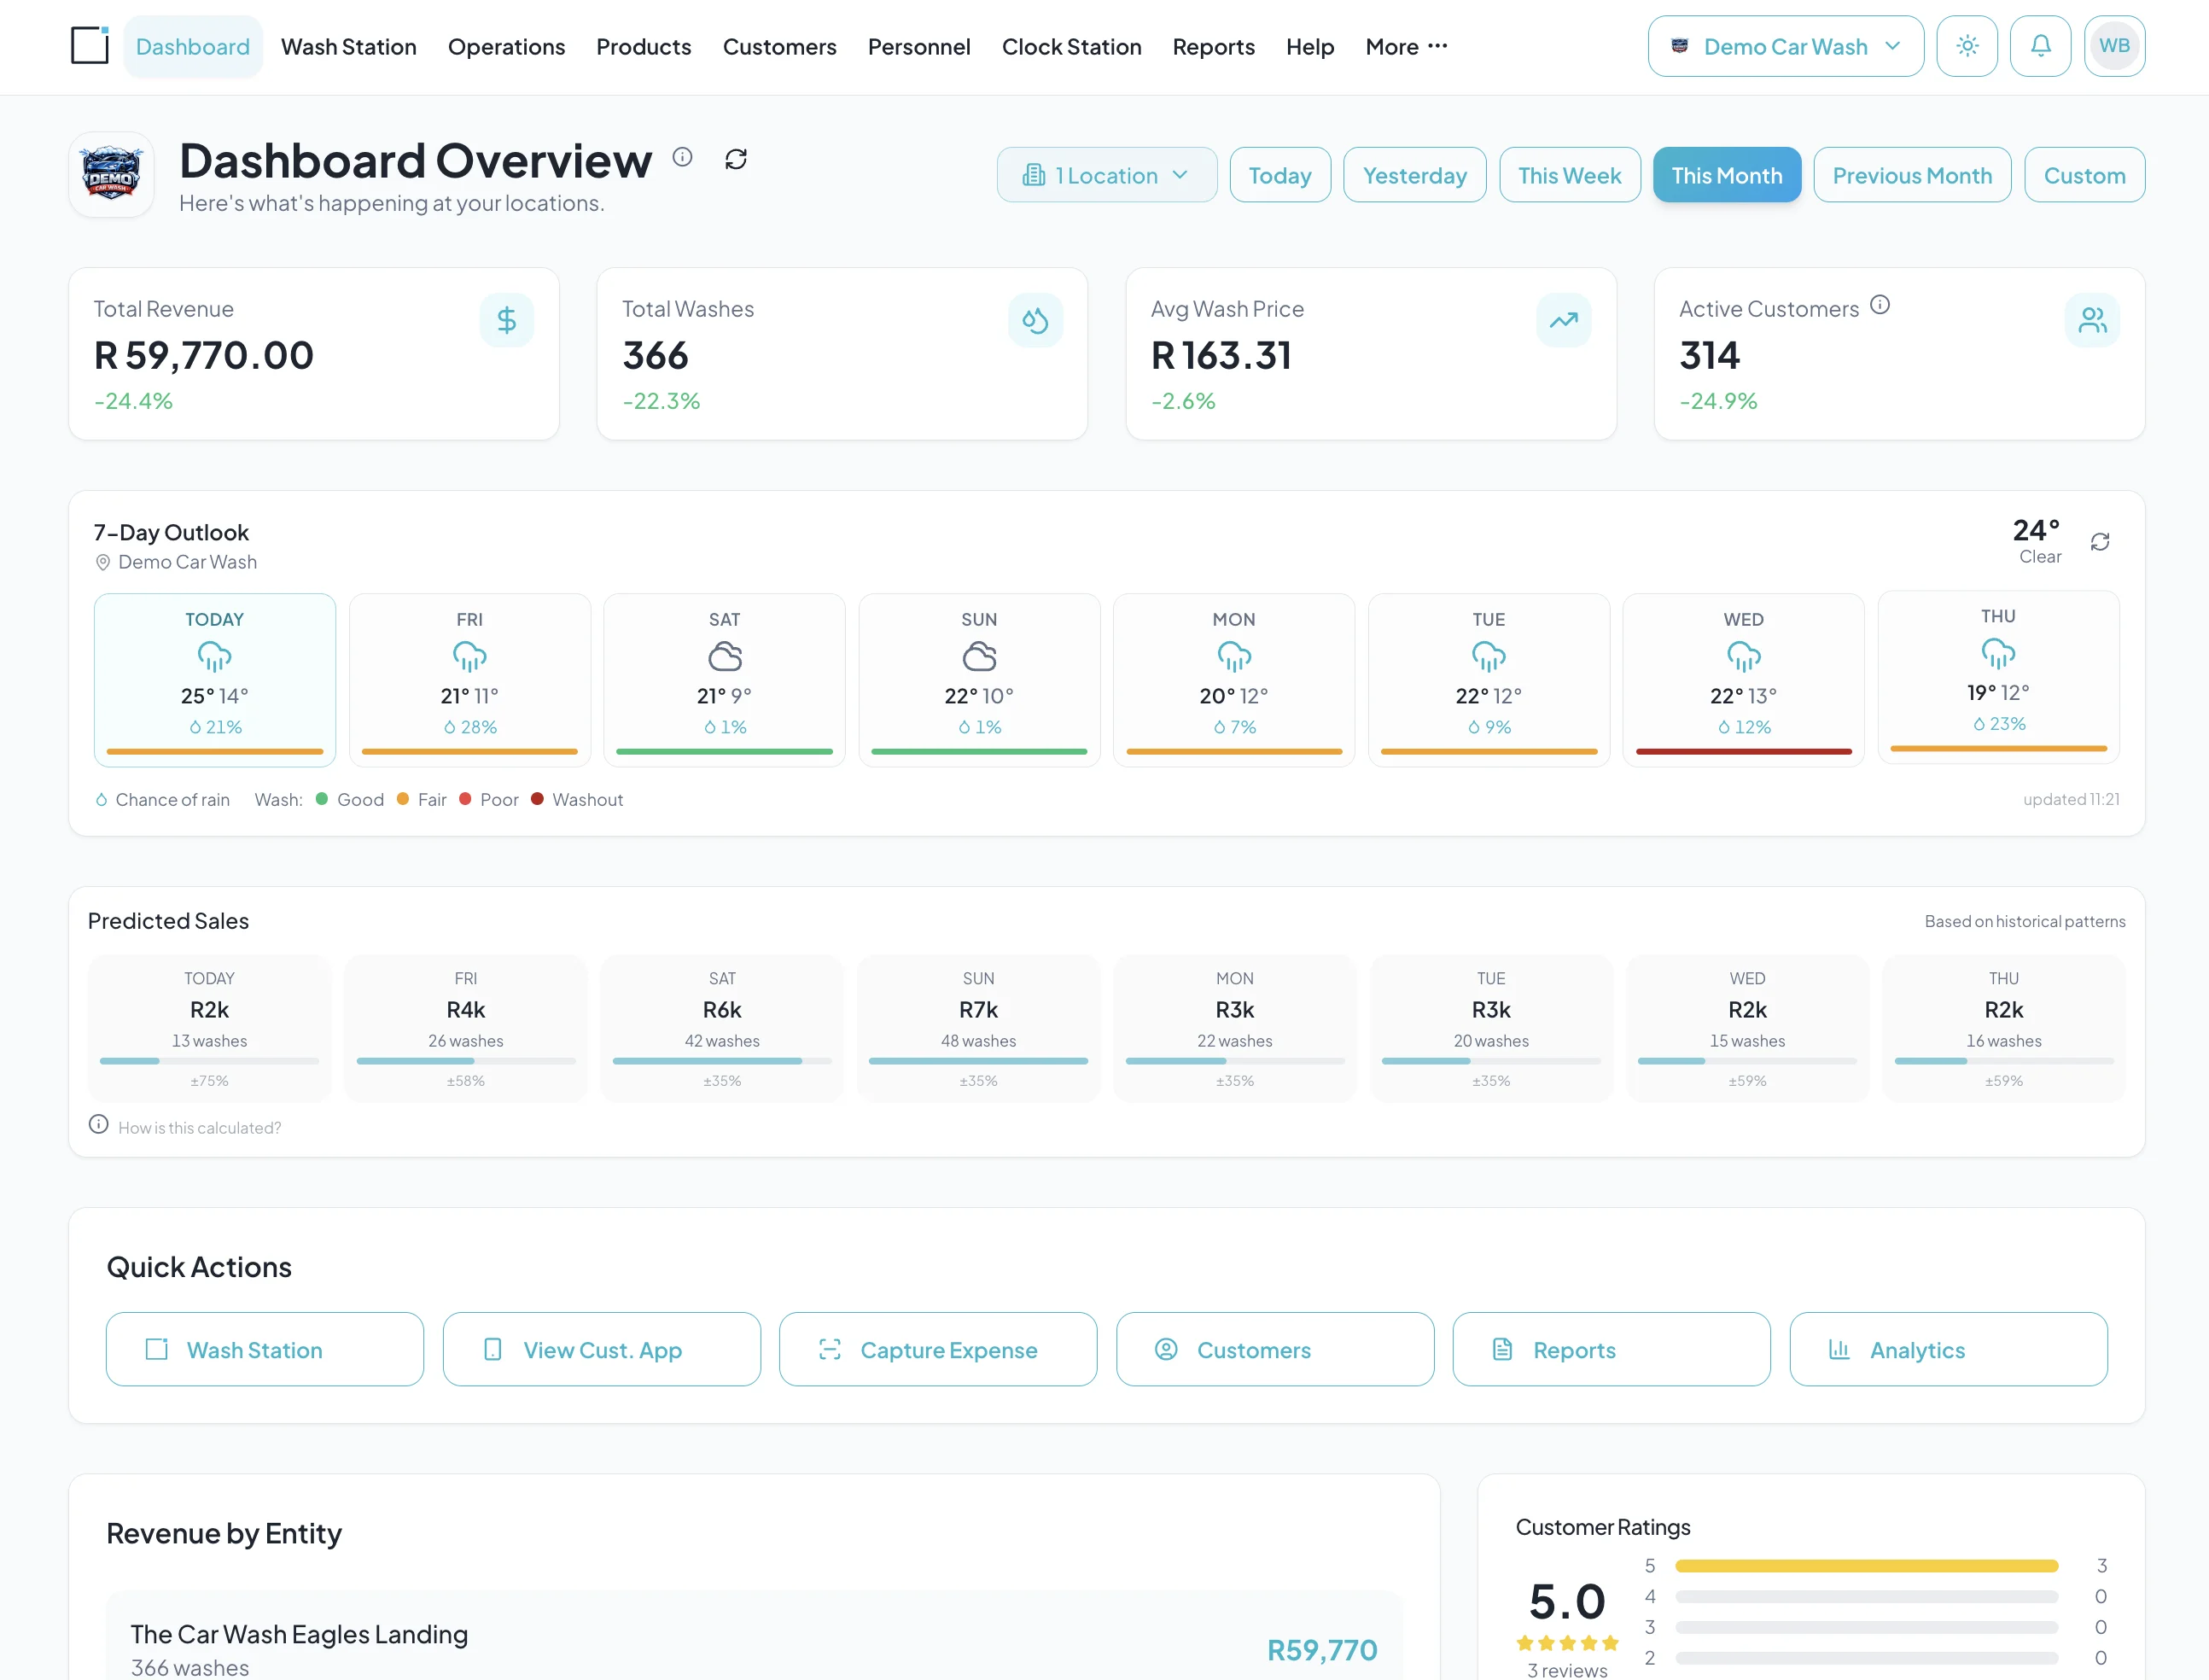Viewport: 2209px width, 1680px height.
Task: Open the Customers quick action button
Action: tap(1274, 1349)
